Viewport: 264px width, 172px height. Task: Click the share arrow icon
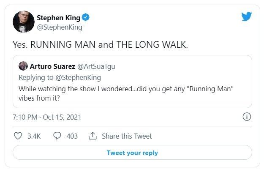pos(93,136)
